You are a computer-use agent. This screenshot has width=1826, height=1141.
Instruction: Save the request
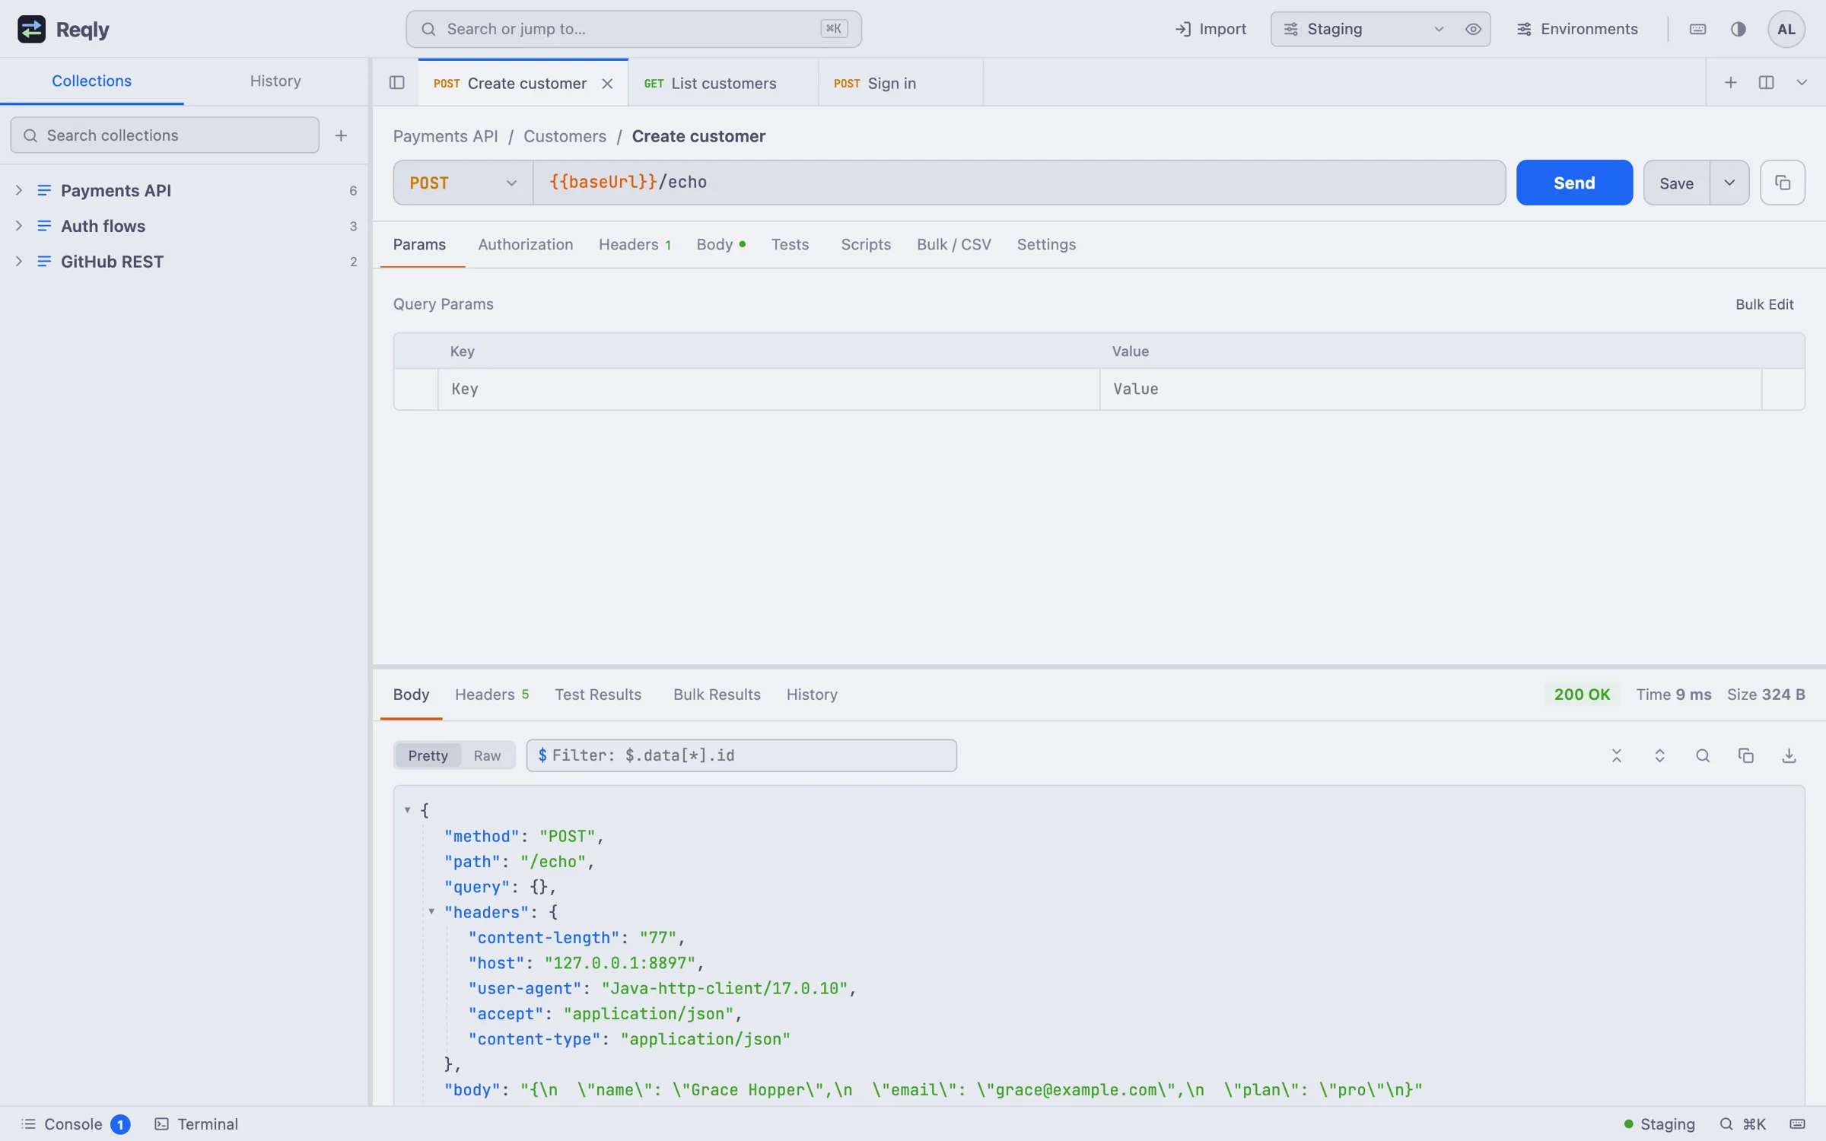(1676, 183)
